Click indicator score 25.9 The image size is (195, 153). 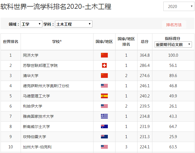coord(173,137)
